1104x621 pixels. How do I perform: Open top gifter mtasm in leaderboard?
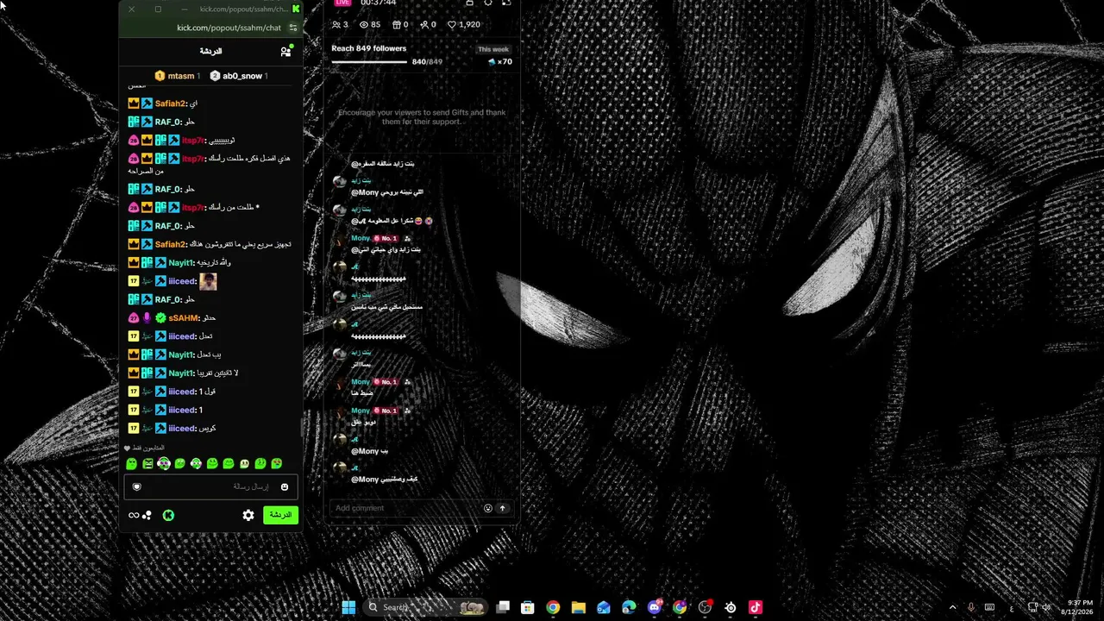click(x=178, y=76)
